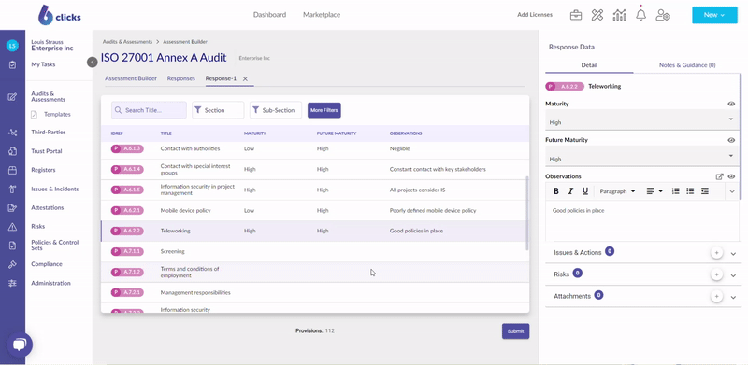Open the briefcase icon in top bar
Screen dimensions: 748x365
tap(576, 15)
